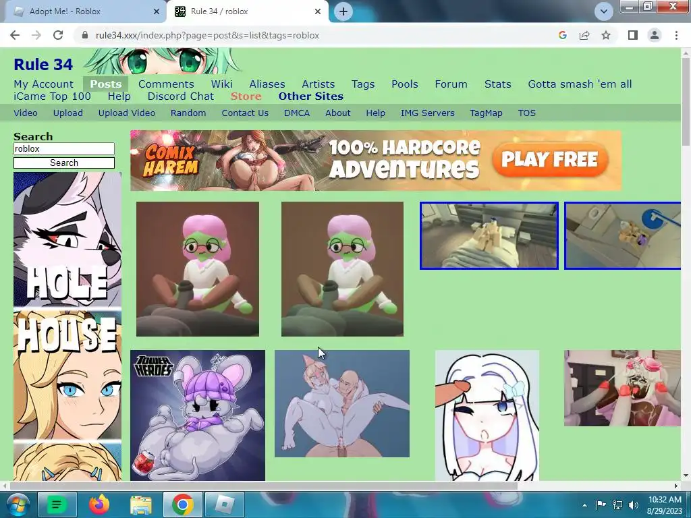
Task: Show hidden system tray icons
Action: pos(584,505)
